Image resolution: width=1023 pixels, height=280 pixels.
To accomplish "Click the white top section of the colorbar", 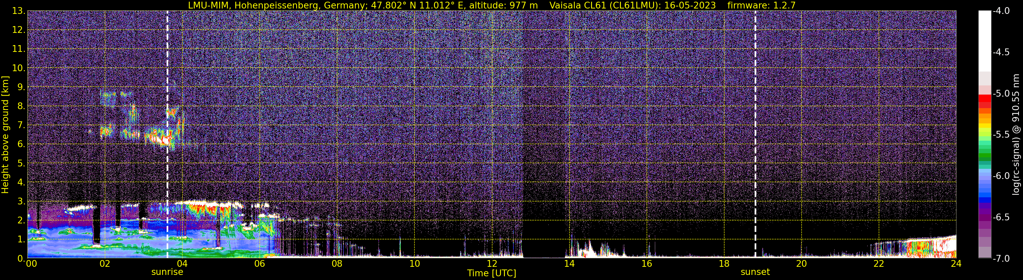I will [984, 41].
